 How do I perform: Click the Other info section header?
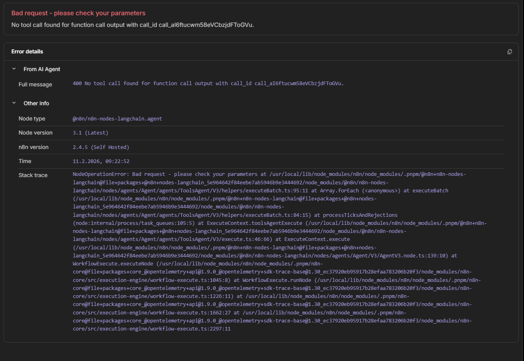(36, 103)
